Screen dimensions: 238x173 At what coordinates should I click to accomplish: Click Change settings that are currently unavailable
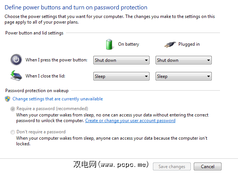click(x=58, y=99)
